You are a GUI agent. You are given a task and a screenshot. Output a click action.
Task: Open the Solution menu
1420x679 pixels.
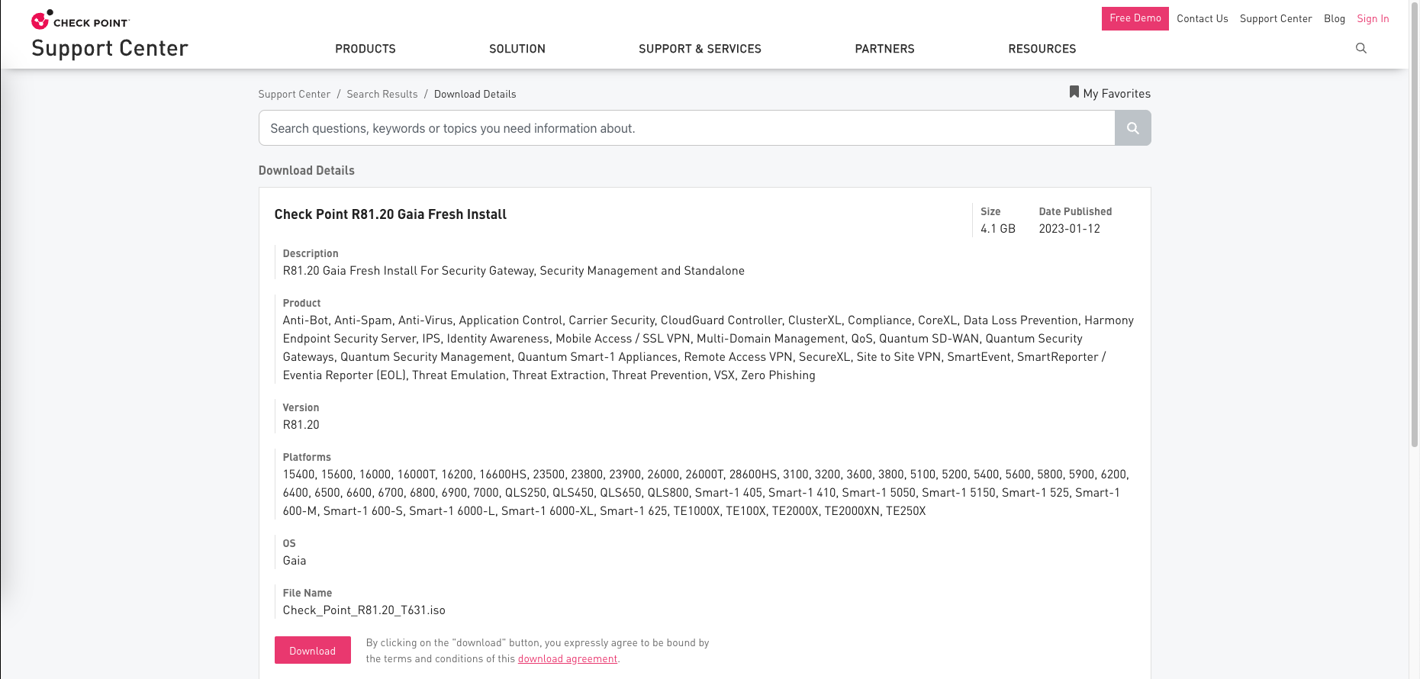pos(517,49)
